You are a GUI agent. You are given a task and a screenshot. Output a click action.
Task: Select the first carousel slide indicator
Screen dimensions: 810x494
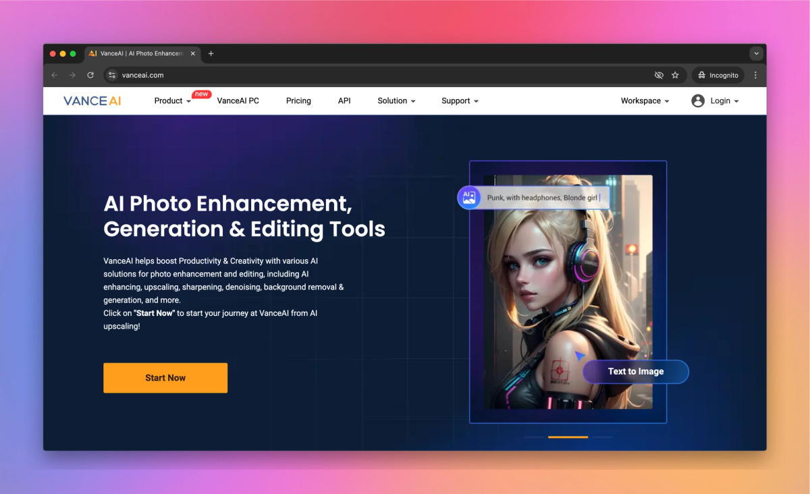(533, 437)
